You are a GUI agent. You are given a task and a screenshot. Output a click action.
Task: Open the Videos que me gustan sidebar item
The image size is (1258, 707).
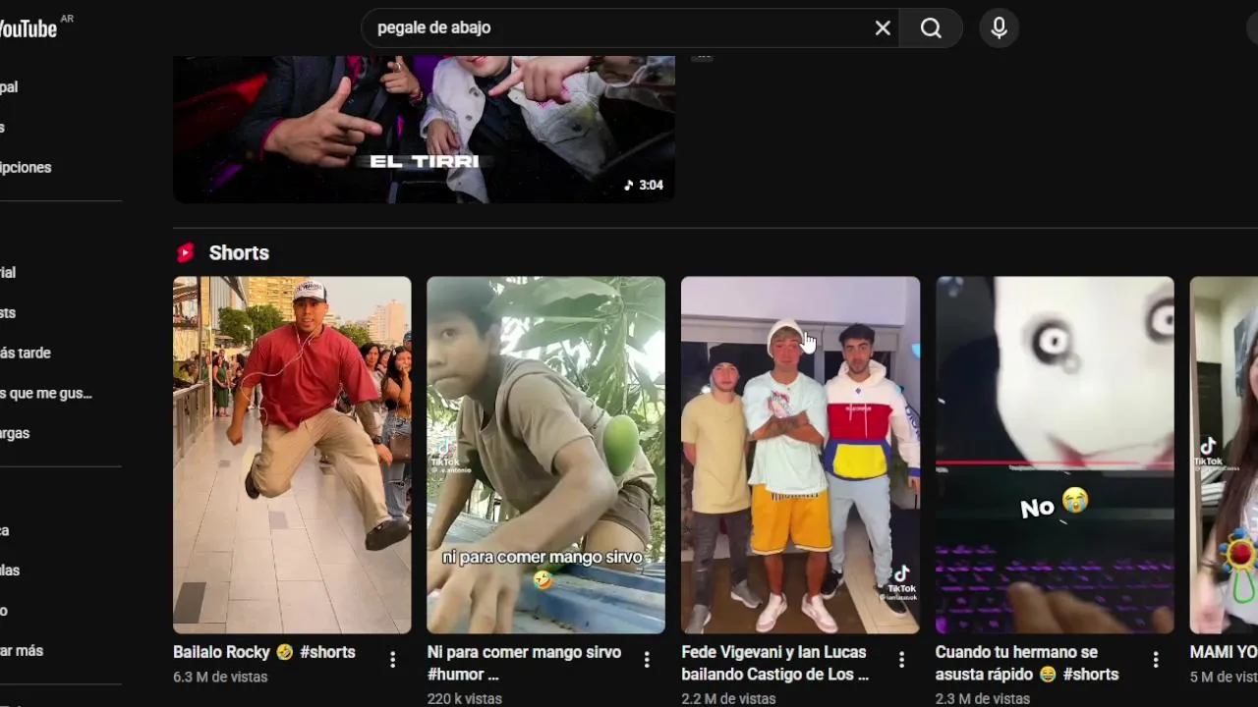(46, 394)
